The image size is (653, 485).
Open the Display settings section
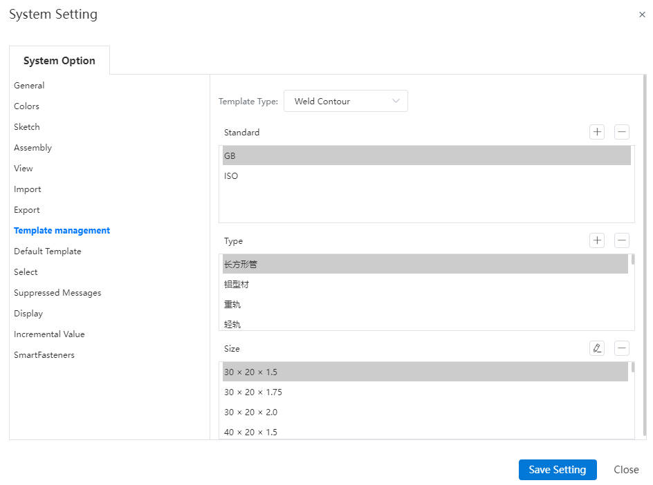[x=28, y=314]
